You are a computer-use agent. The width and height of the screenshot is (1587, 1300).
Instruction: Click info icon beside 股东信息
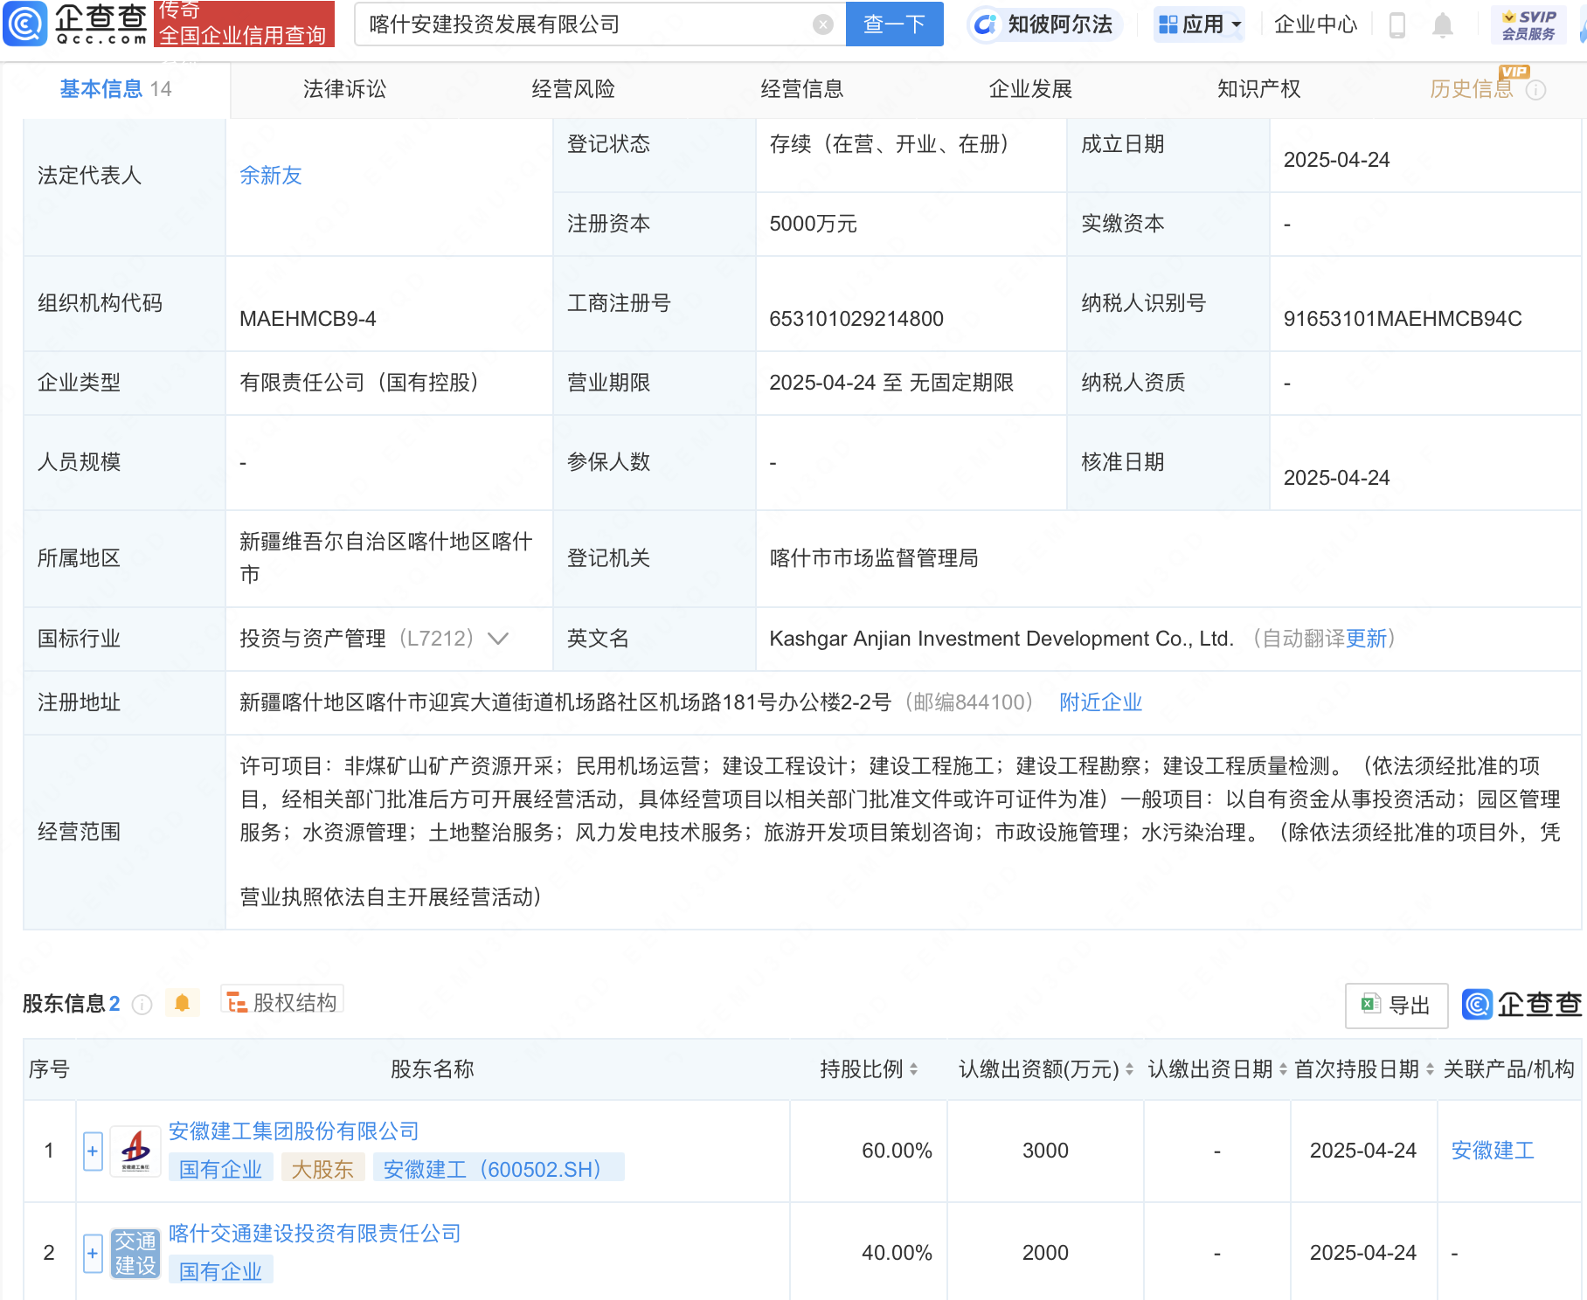pos(142,1005)
